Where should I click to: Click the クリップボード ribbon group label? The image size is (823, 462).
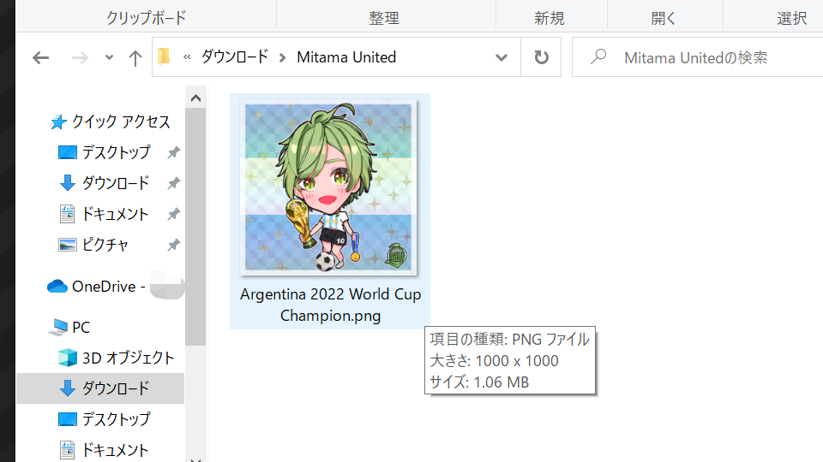(x=147, y=18)
